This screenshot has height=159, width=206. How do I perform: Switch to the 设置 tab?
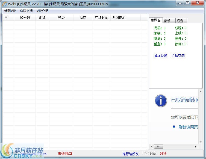point(182,21)
